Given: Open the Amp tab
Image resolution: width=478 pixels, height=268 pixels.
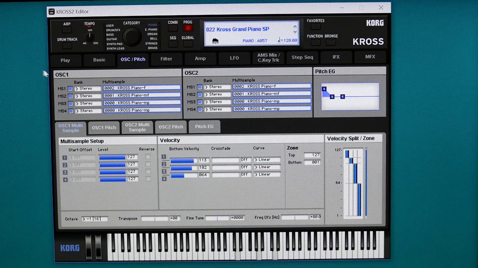Looking at the screenshot, I should tap(200, 58).
